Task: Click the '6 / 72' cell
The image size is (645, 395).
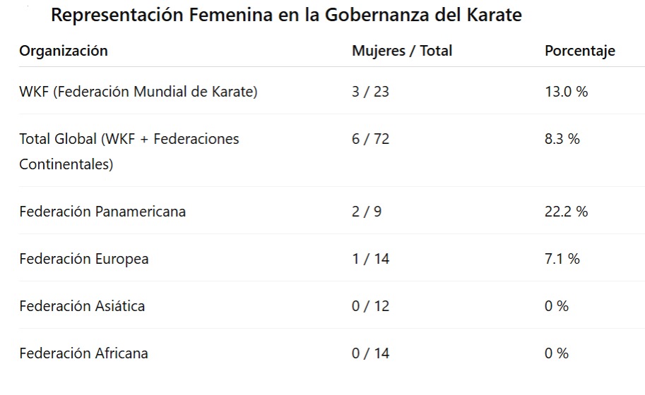Action: pos(370,139)
